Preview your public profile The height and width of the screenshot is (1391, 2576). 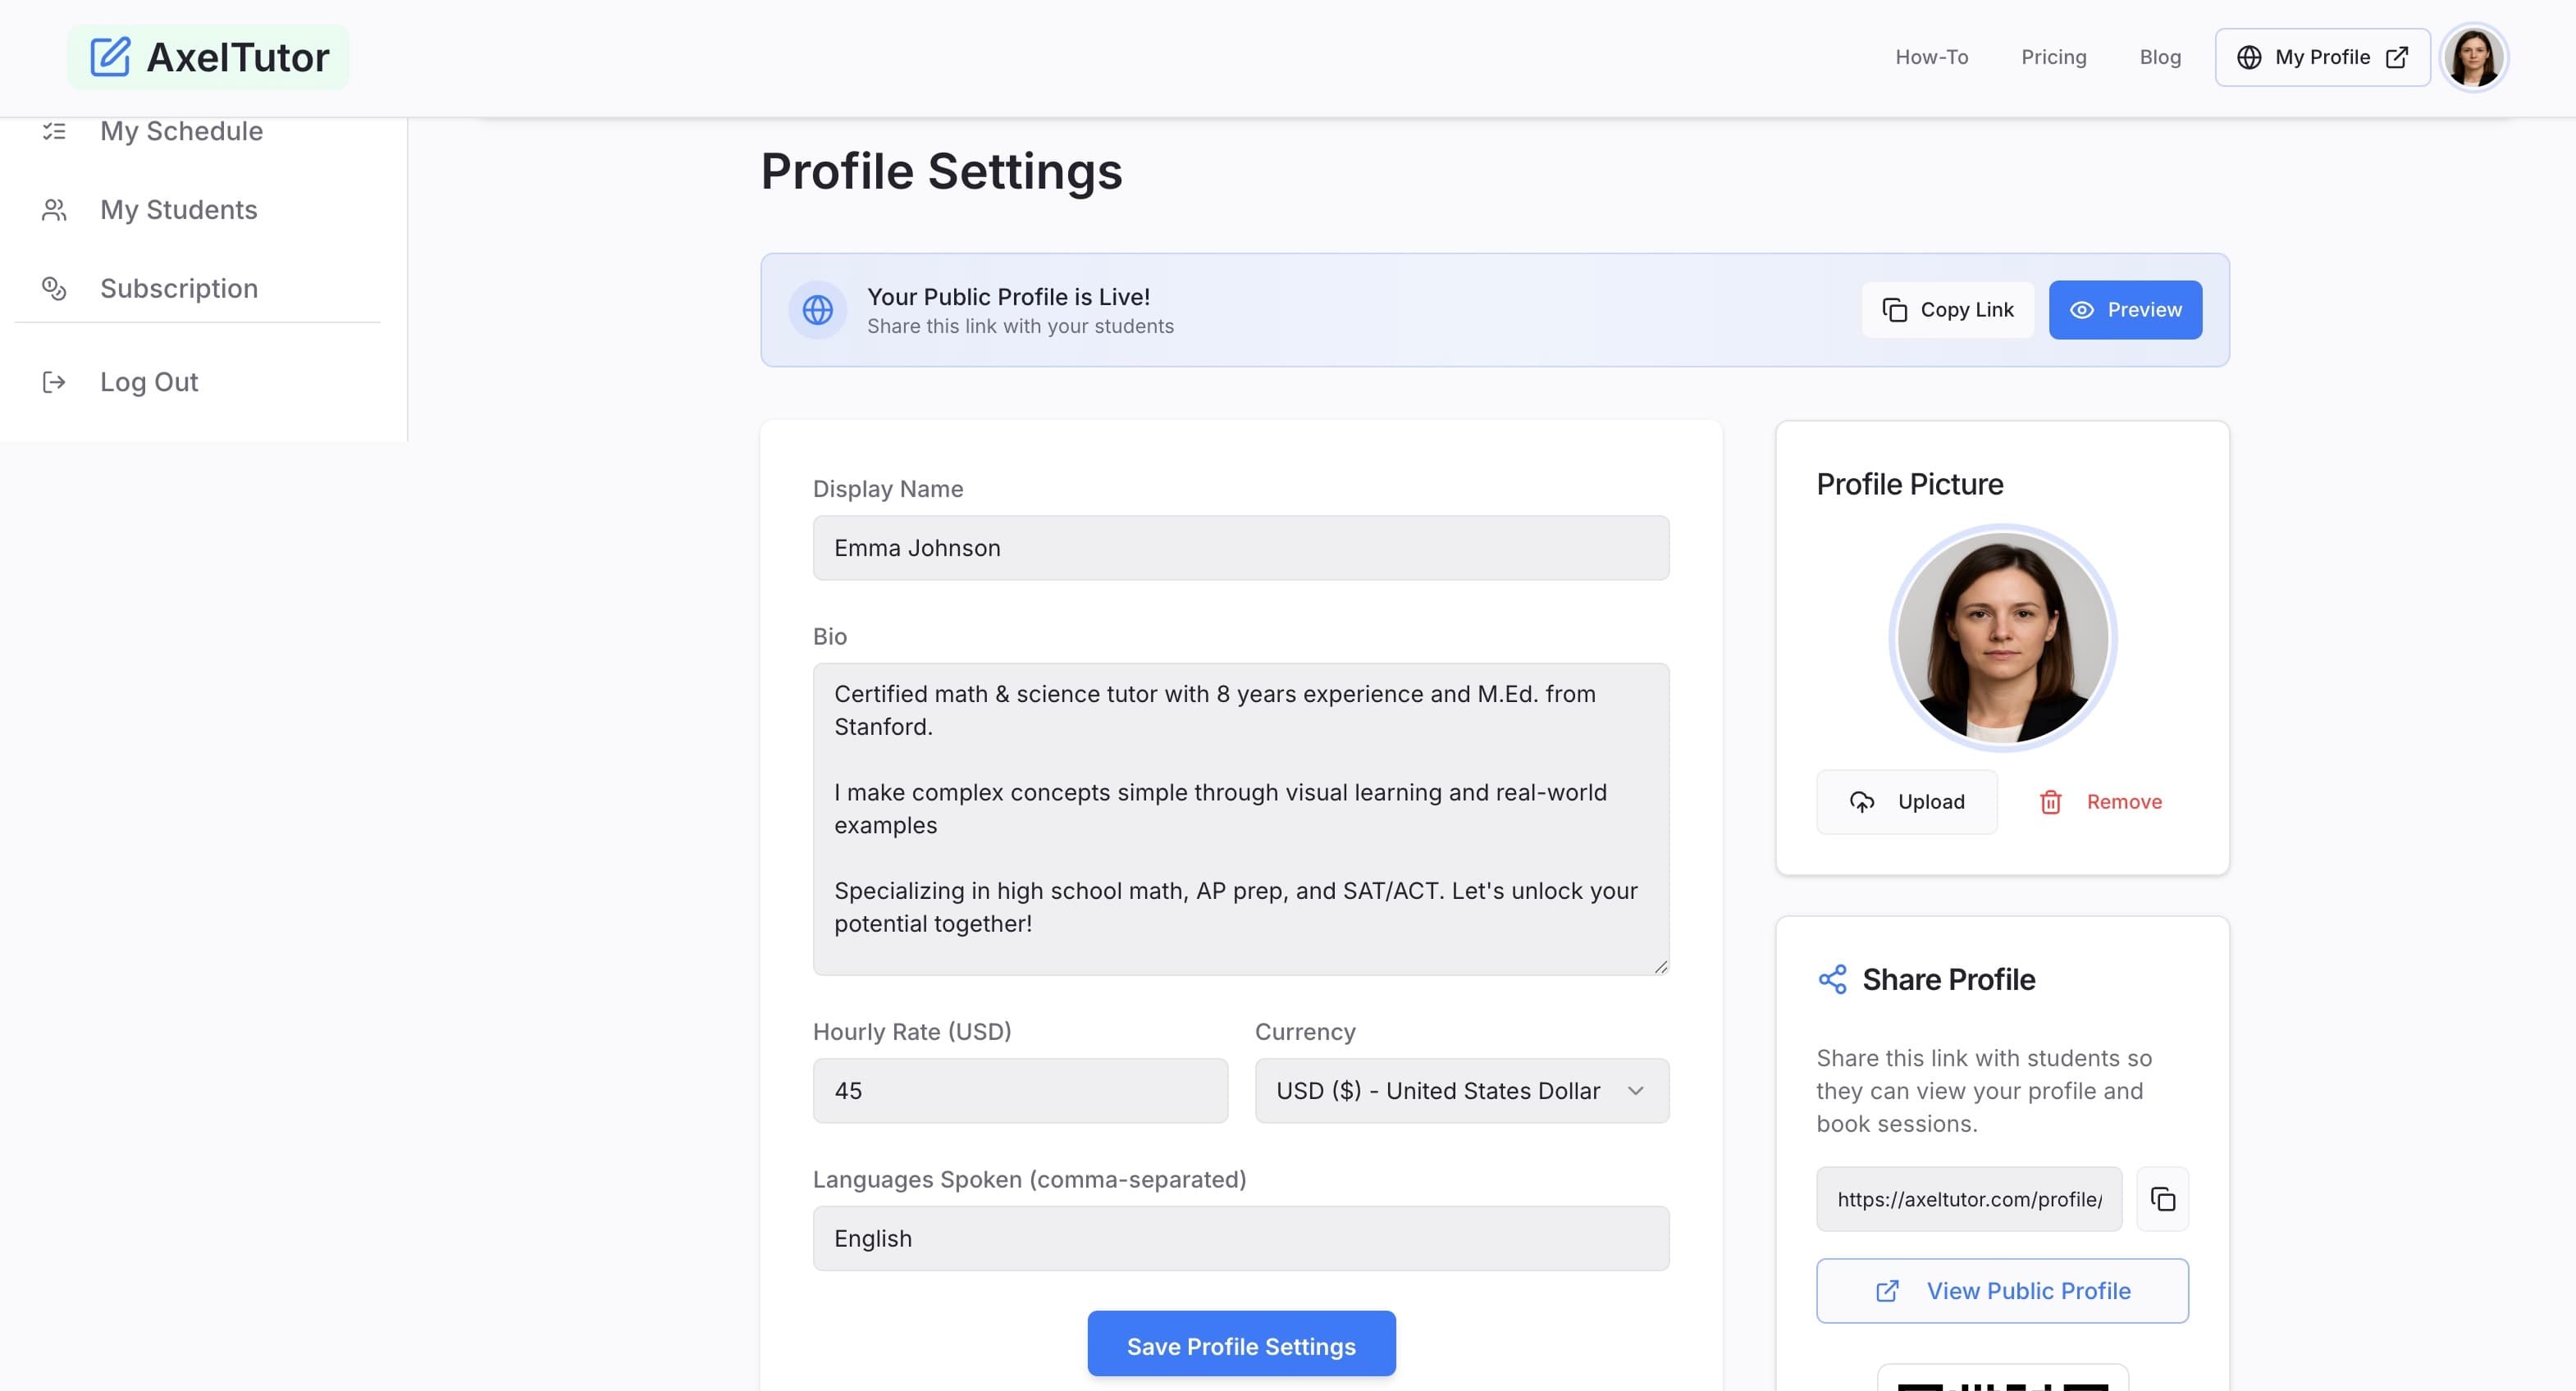pyautogui.click(x=2126, y=310)
